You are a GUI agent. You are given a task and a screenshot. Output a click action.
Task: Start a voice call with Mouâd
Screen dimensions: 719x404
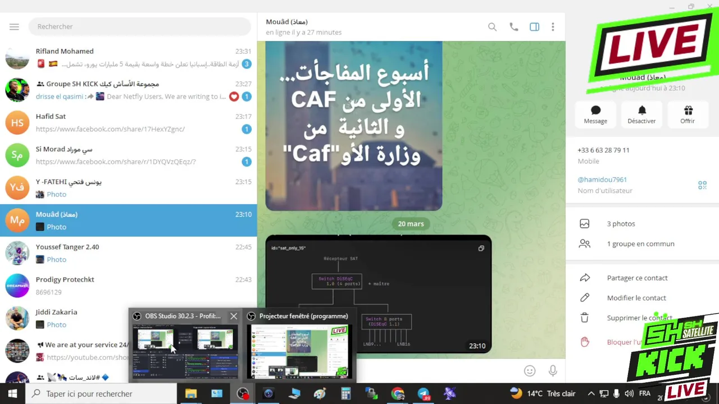(513, 26)
